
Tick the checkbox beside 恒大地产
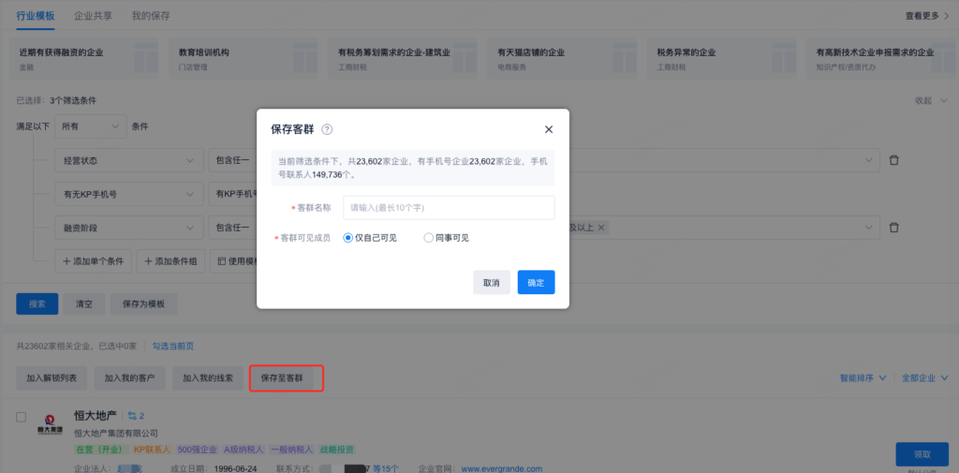click(x=22, y=417)
